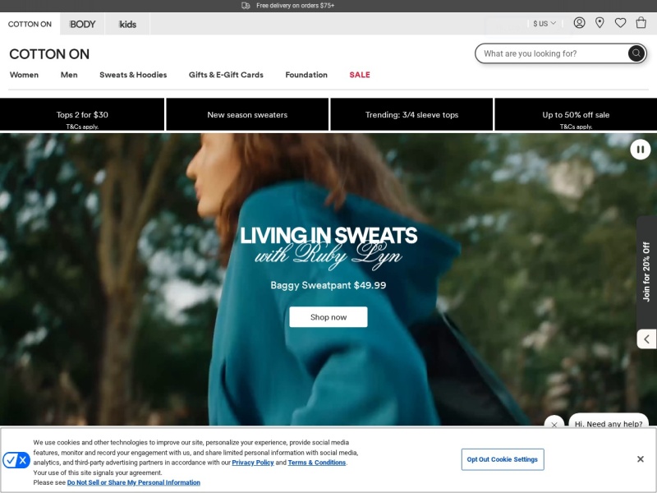
Task: Open Gifts & E-Gift Cards menu
Action: [x=226, y=75]
